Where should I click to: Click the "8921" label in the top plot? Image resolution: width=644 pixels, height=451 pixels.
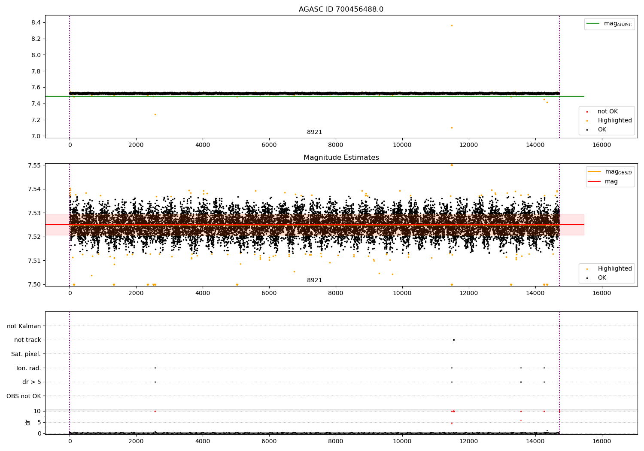click(314, 132)
